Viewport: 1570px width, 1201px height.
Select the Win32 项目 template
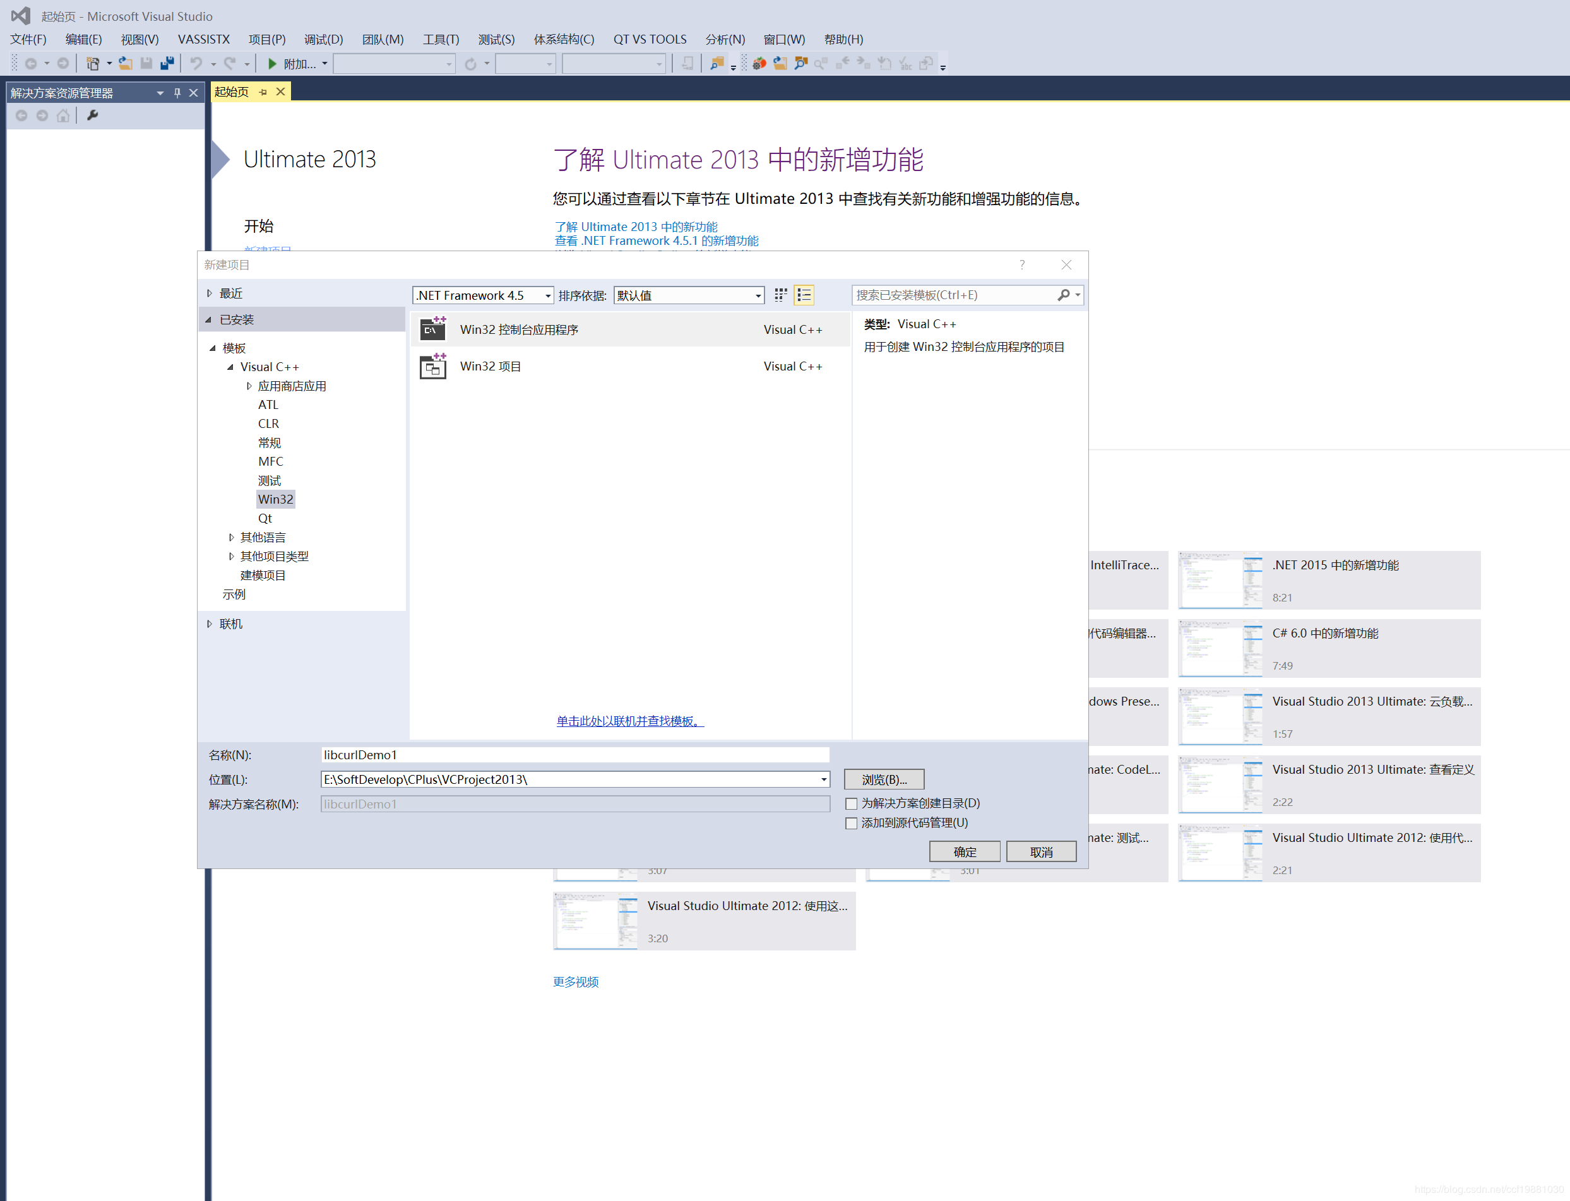pos(630,366)
